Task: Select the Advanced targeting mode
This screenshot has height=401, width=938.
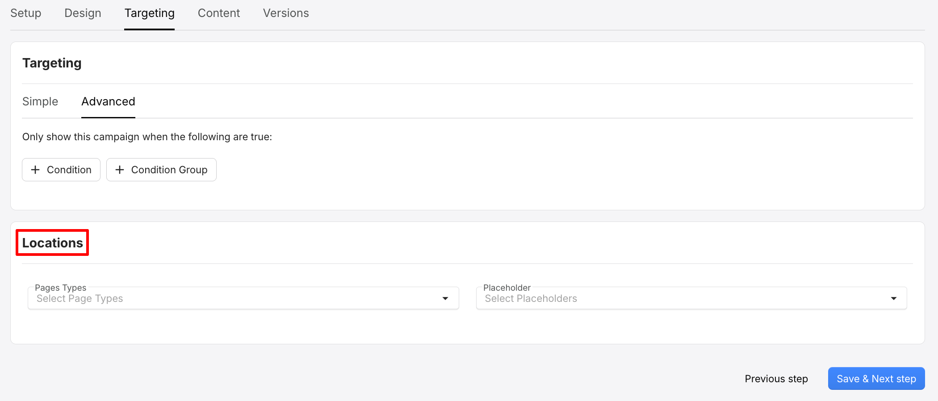Action: 108,101
